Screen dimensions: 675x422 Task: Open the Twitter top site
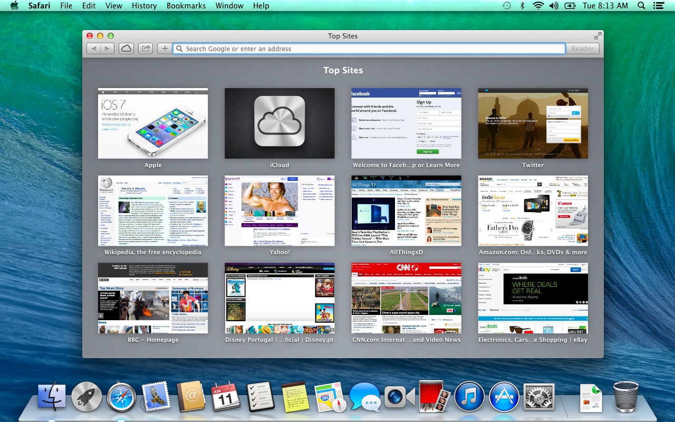click(533, 123)
